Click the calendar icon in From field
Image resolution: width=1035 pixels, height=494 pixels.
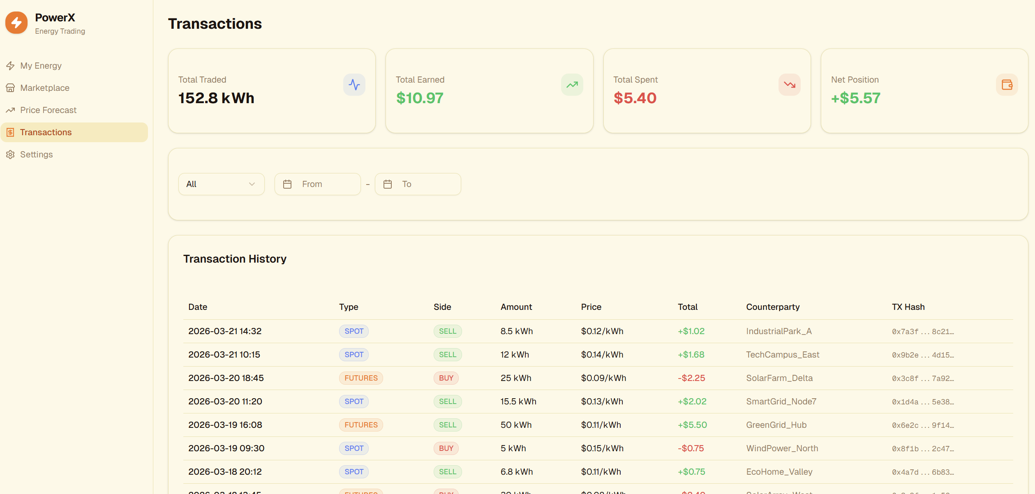click(x=287, y=184)
